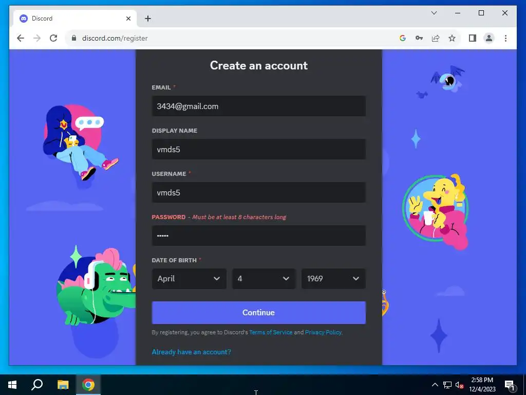Open the notification center icon
The image size is (526, 395).
(x=510, y=385)
